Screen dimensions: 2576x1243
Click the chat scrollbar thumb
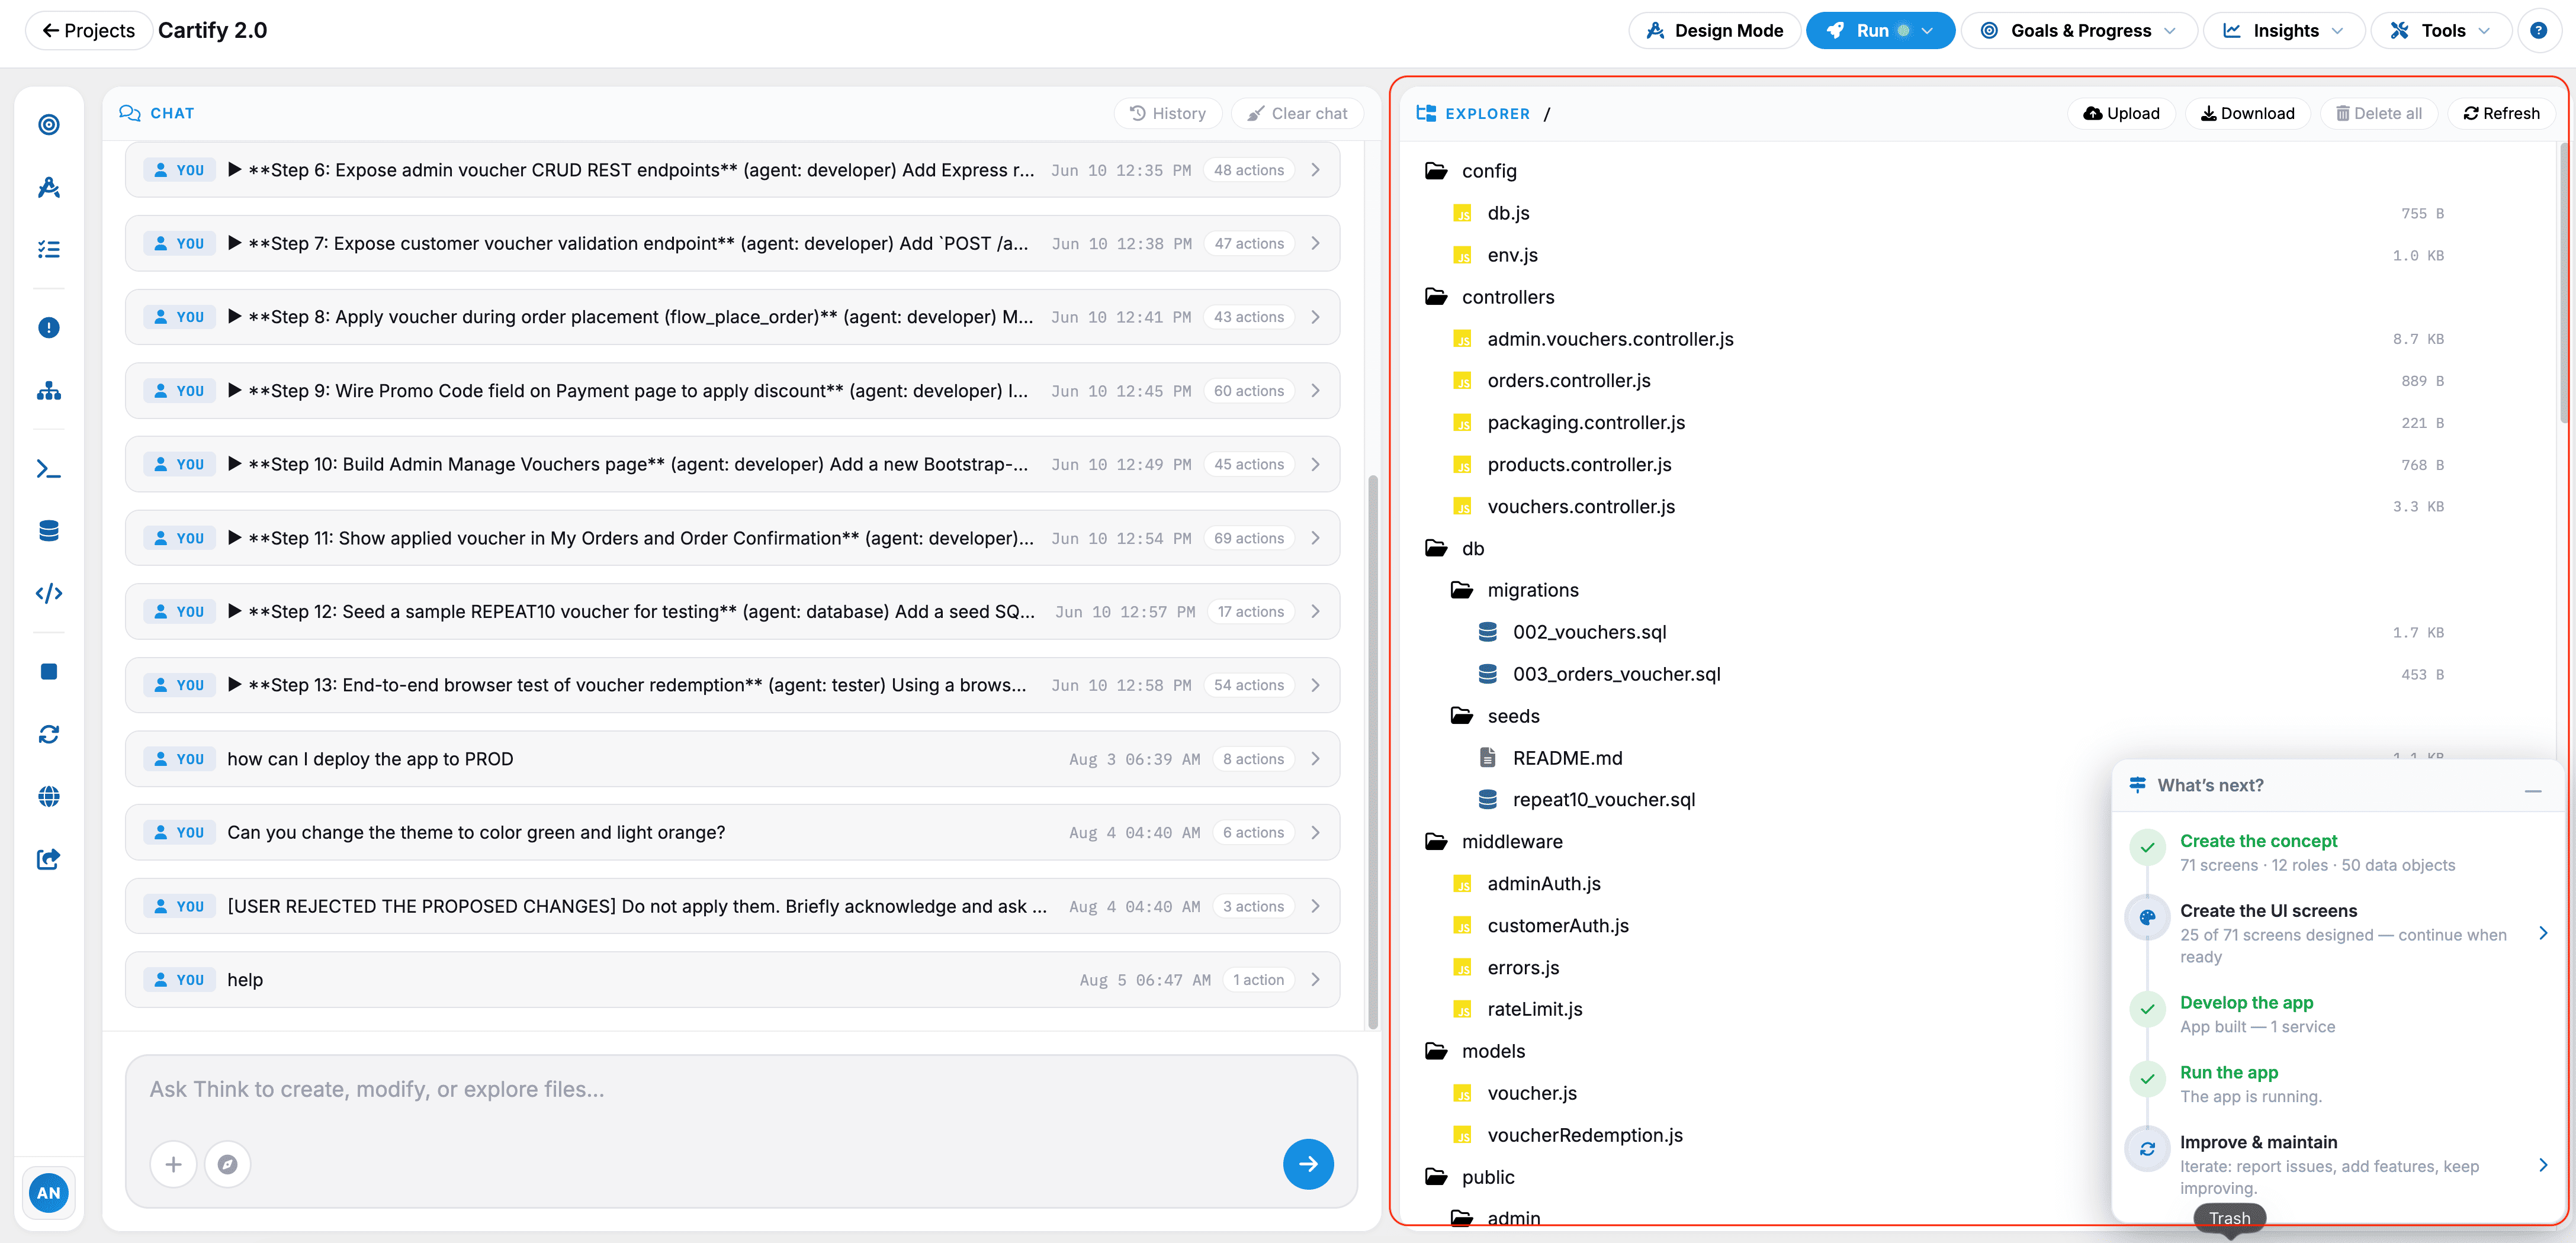1372,749
